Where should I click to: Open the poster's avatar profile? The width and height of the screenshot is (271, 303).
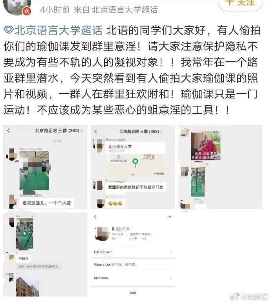tap(17, 7)
